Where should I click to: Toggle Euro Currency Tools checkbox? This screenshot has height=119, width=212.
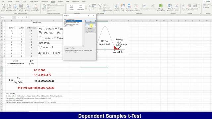[65, 24]
